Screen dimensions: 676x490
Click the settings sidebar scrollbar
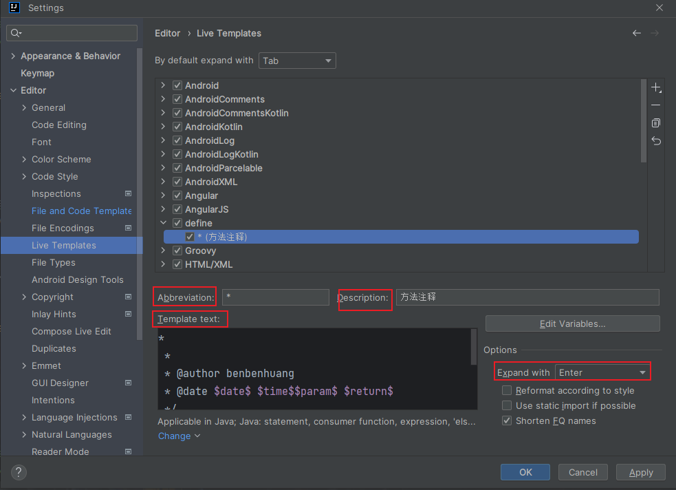[139, 194]
